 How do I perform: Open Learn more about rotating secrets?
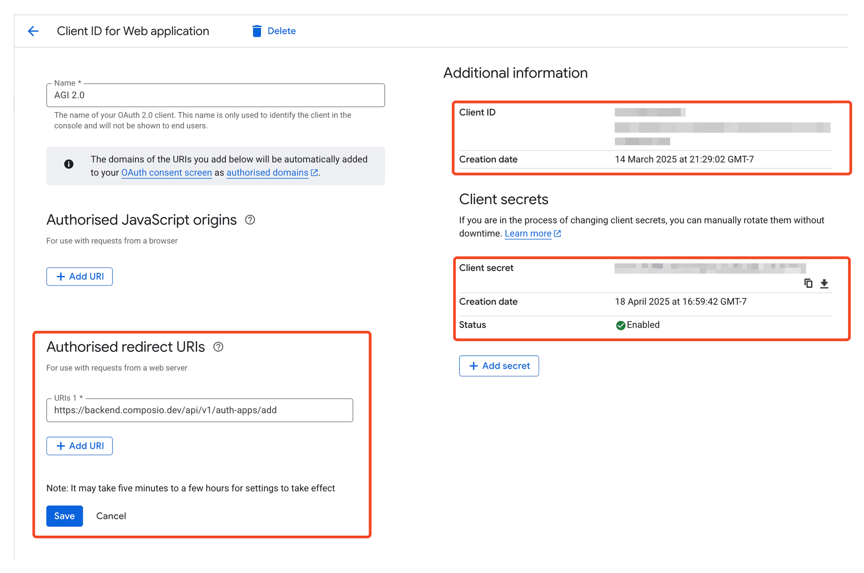coord(528,234)
